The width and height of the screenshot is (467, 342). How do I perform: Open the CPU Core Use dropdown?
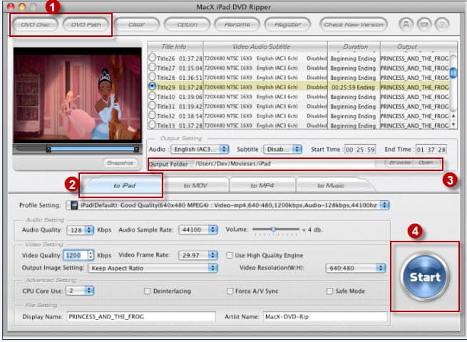pyautogui.click(x=80, y=291)
